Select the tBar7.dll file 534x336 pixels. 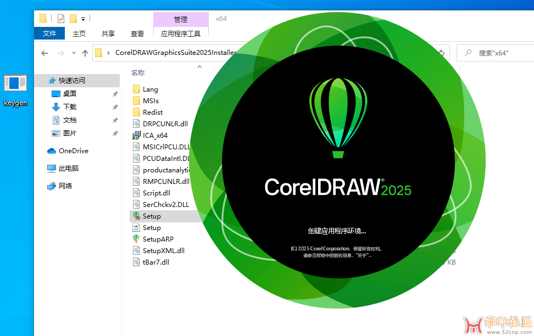point(155,262)
